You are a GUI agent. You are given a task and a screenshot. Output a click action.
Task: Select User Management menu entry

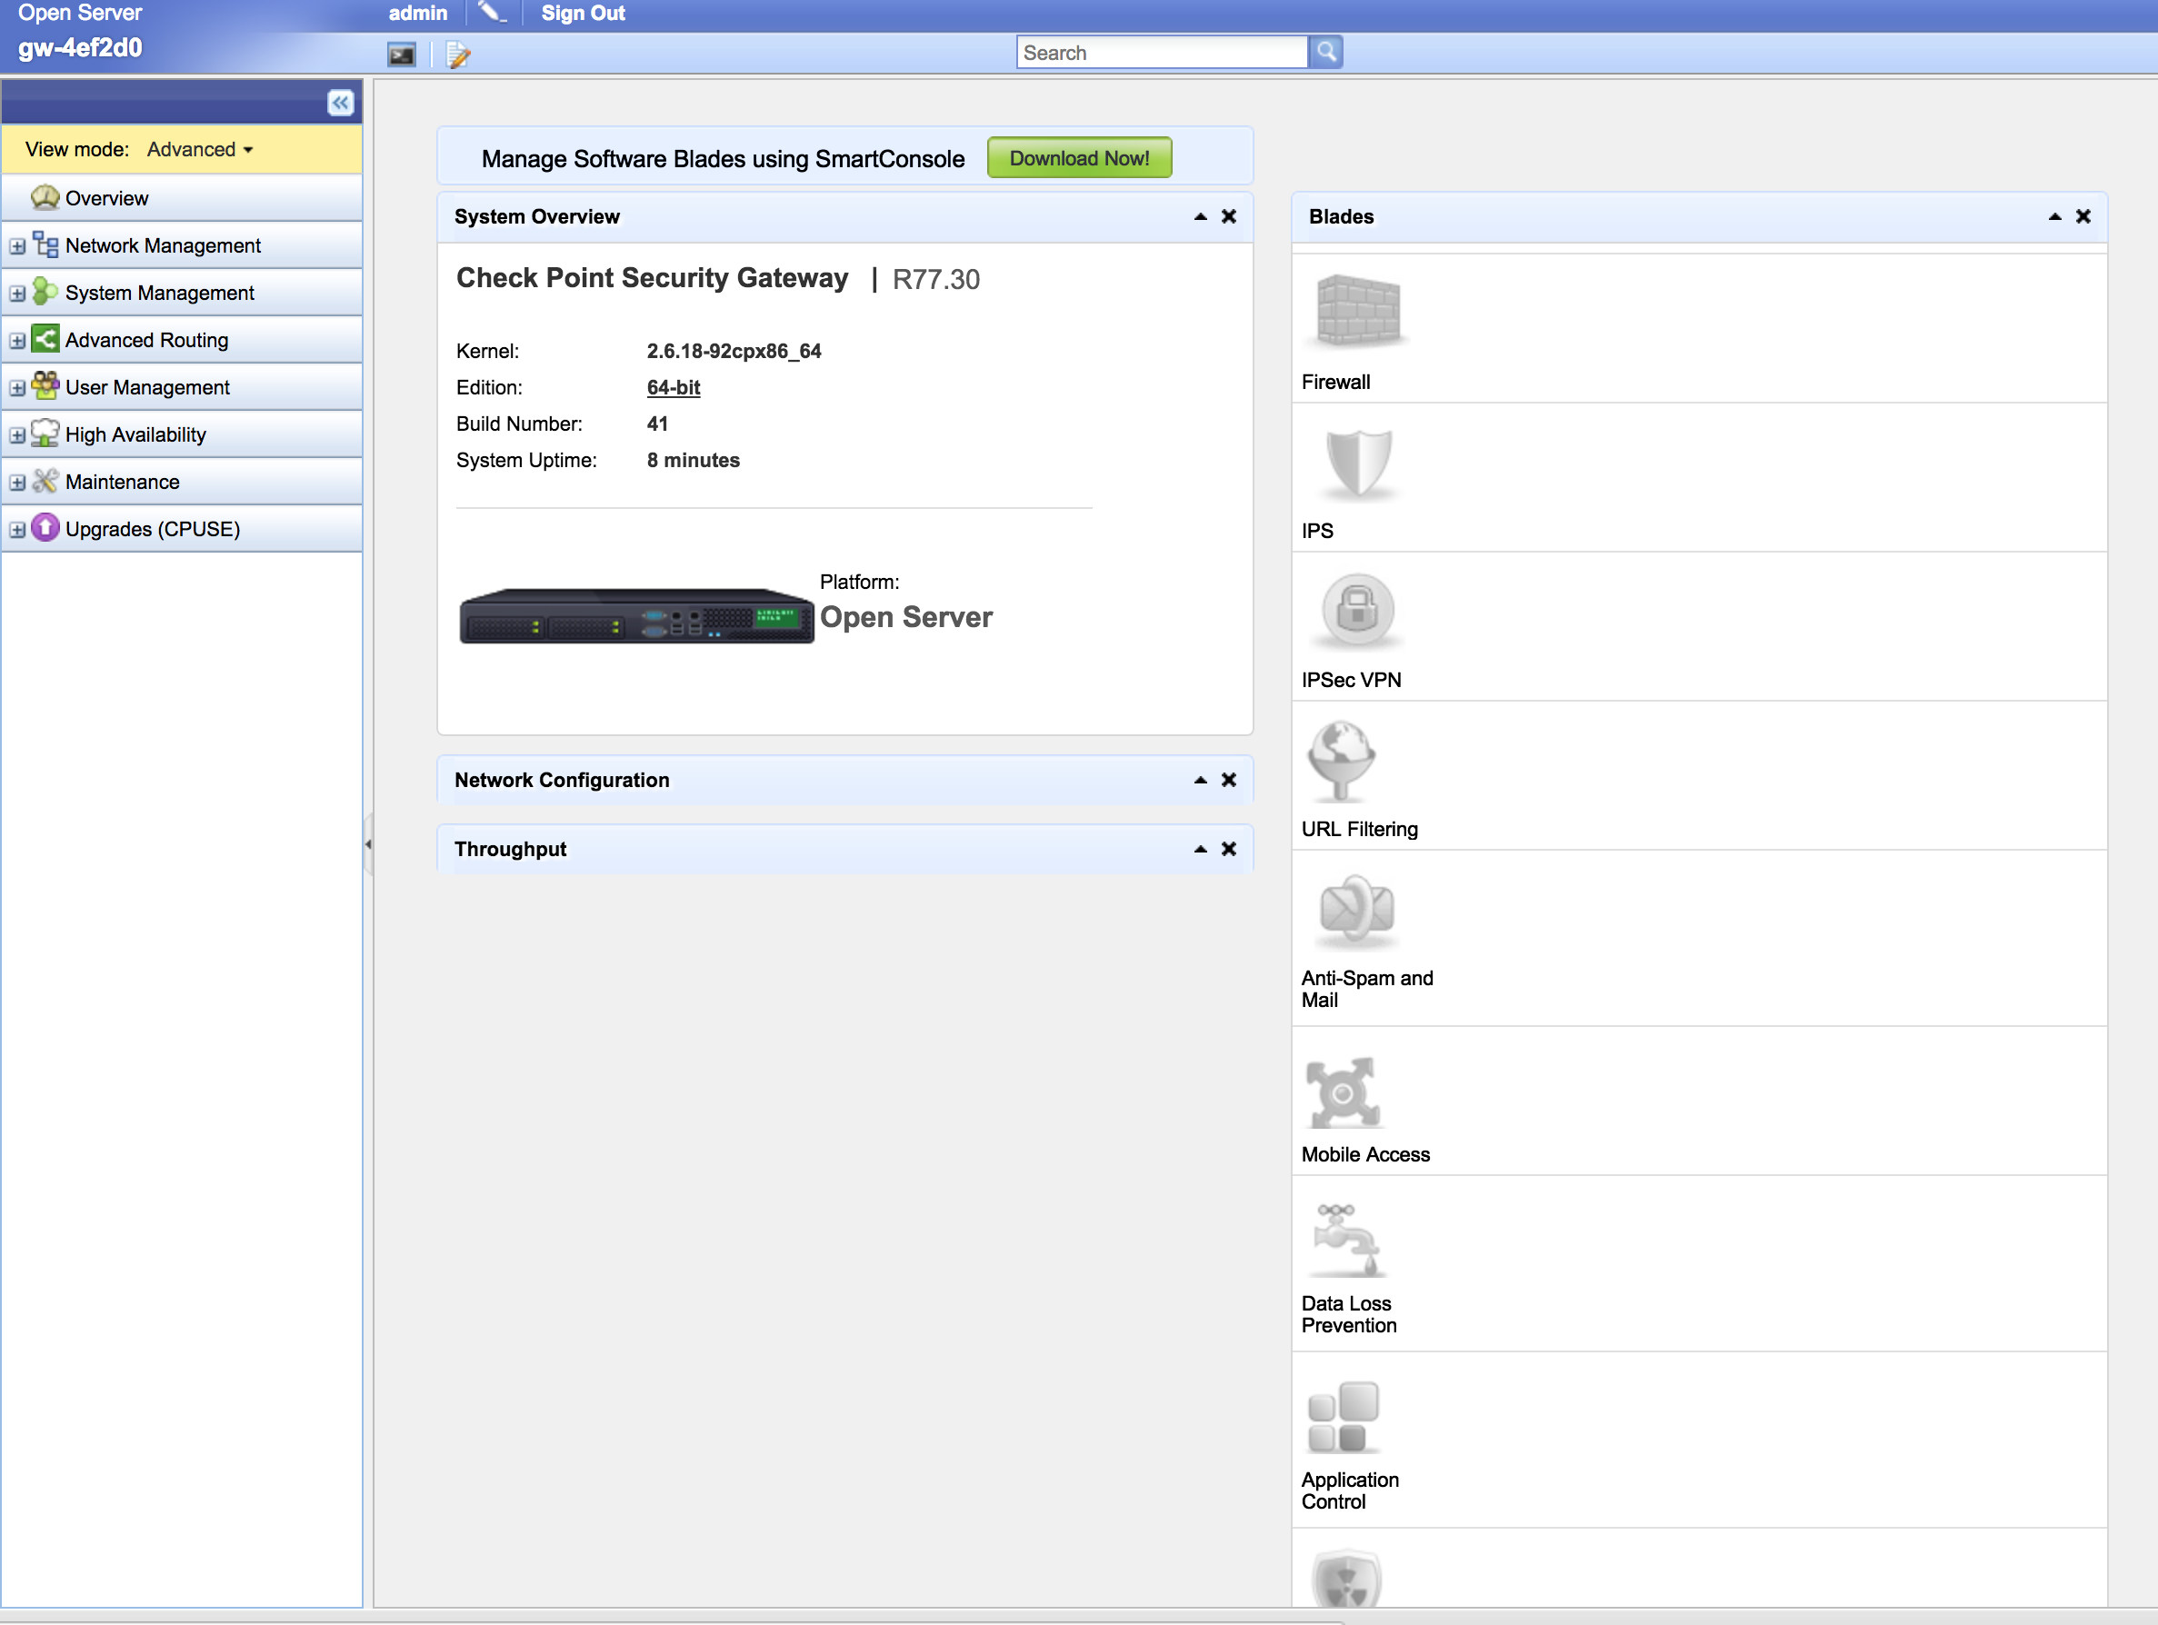[183, 387]
